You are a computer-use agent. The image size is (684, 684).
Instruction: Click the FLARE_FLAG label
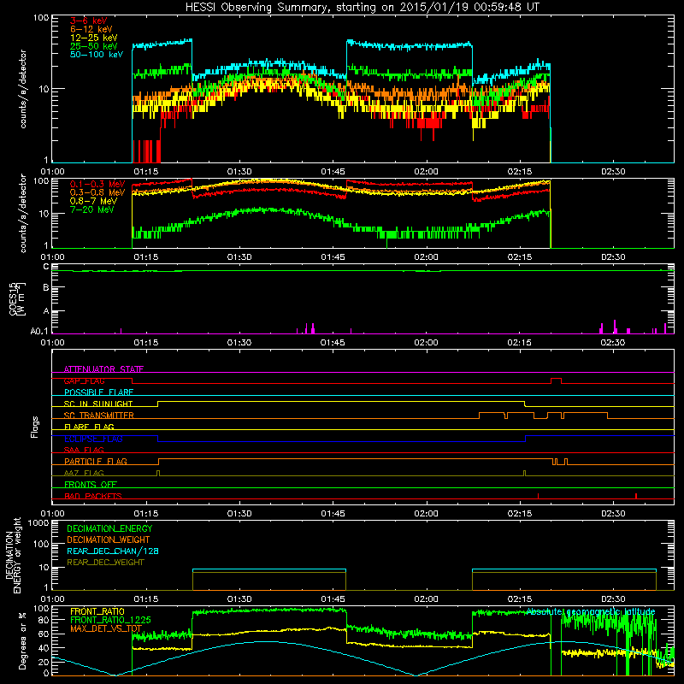(x=89, y=427)
